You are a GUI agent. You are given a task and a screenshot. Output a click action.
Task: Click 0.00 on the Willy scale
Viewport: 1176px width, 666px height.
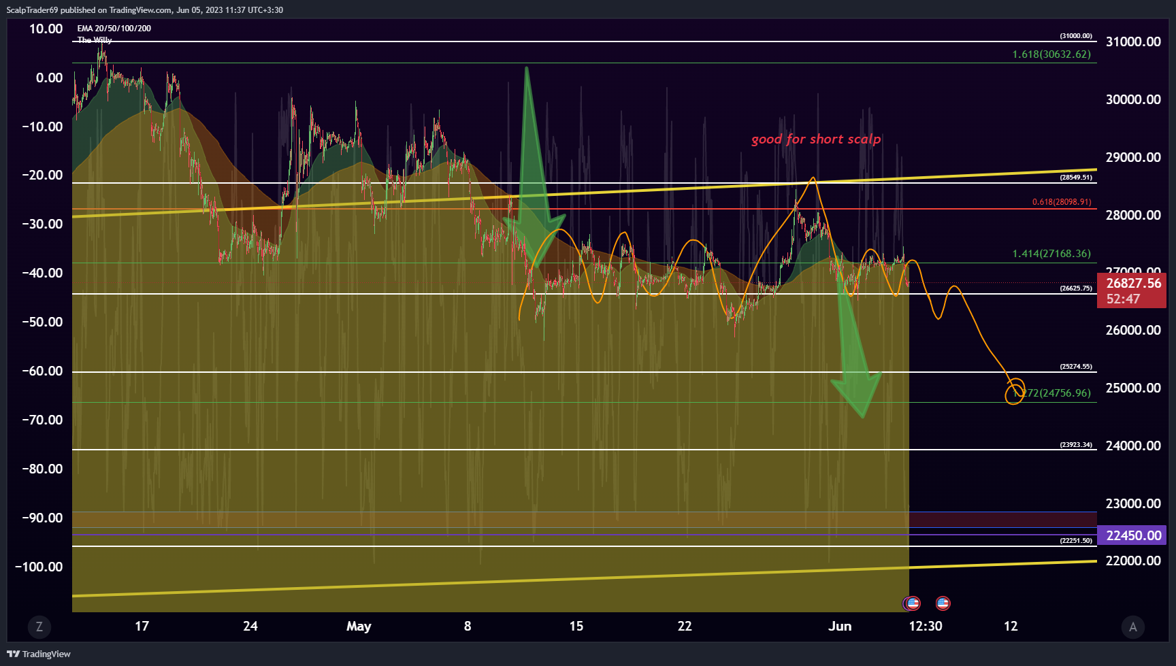click(49, 78)
